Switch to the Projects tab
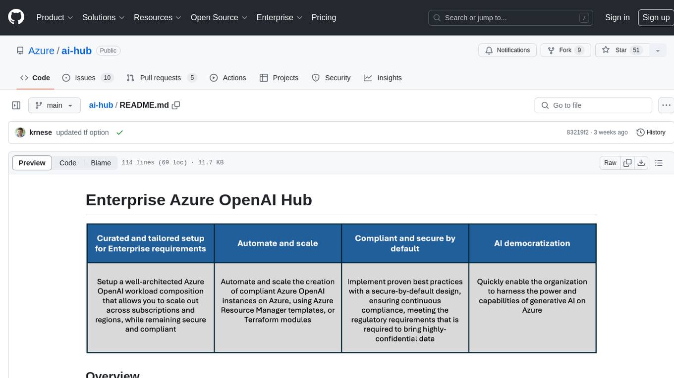 [x=279, y=78]
